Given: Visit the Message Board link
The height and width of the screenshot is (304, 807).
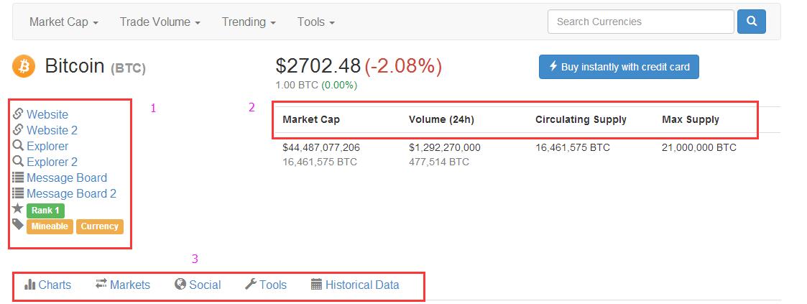Looking at the screenshot, I should (67, 178).
